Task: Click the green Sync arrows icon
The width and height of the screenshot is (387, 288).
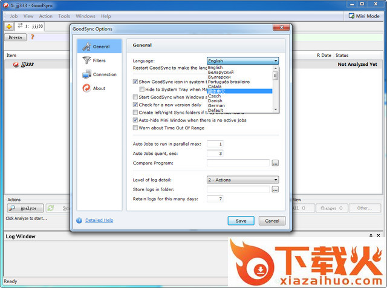Action: point(51,208)
